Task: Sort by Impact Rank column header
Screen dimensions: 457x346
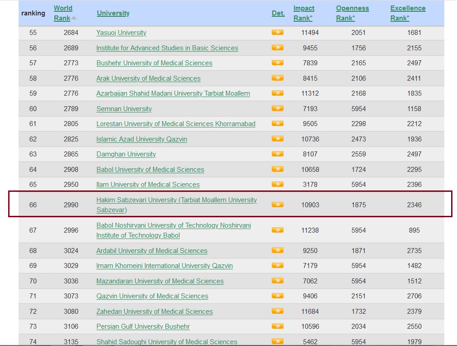Action: [x=304, y=13]
